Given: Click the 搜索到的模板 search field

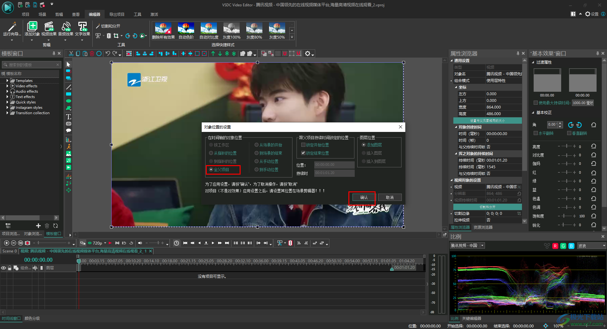Looking at the screenshot, I should [x=31, y=65].
